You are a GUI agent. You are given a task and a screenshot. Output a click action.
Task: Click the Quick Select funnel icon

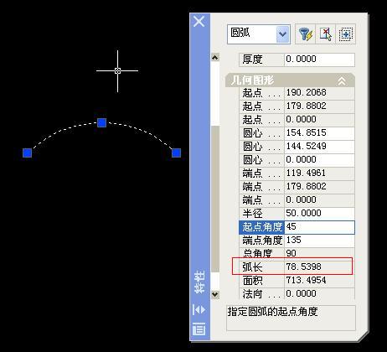click(306, 34)
